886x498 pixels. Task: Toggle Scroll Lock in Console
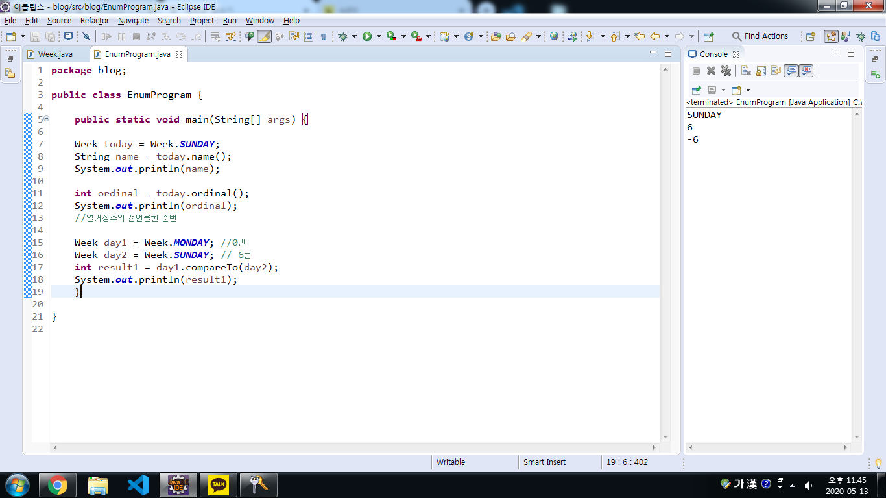tap(761, 71)
